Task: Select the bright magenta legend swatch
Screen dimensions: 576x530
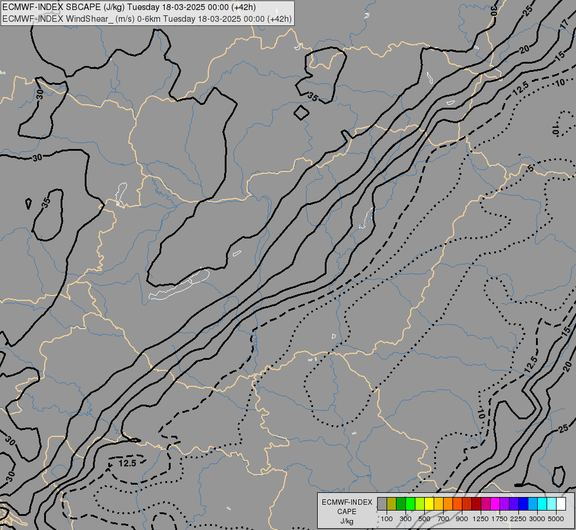Action: point(495,504)
